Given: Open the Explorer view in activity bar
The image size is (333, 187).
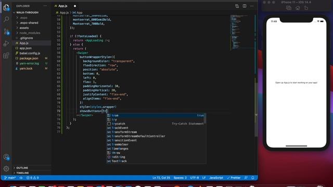Looking at the screenshot, I should [x=6, y=8].
